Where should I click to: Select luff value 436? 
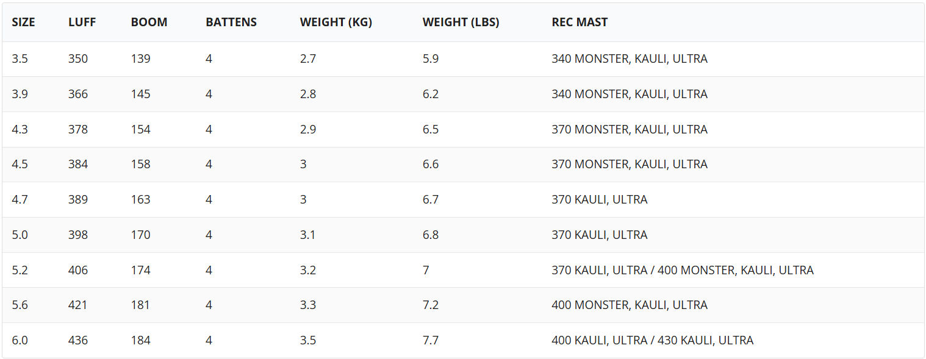coord(78,341)
